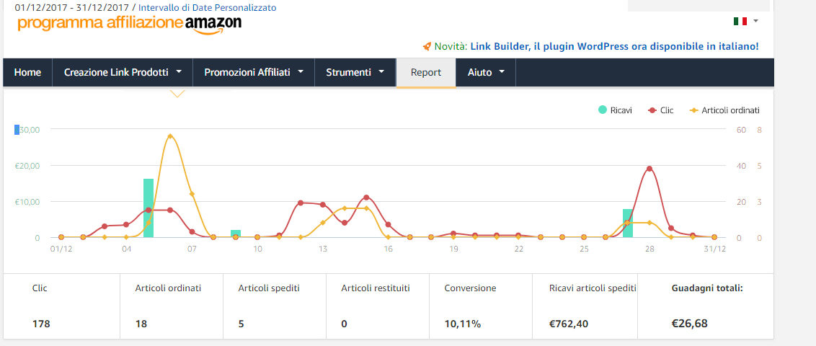The image size is (816, 346).
Task: Click the 31/12 date label on x-axis
Action: click(x=714, y=249)
